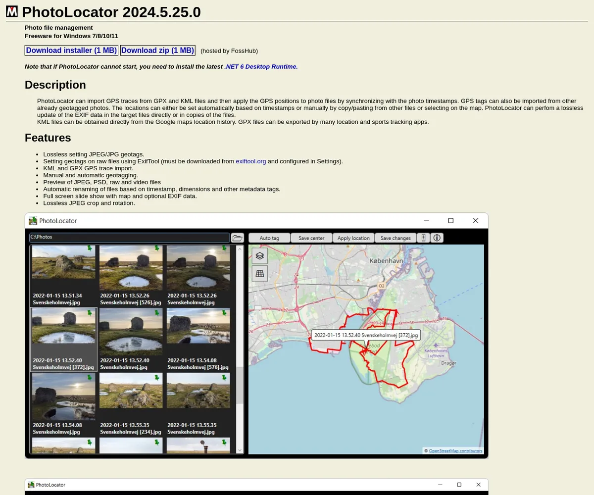The width and height of the screenshot is (594, 495).
Task: Click the M site logo in header
Action: pyautogui.click(x=12, y=12)
